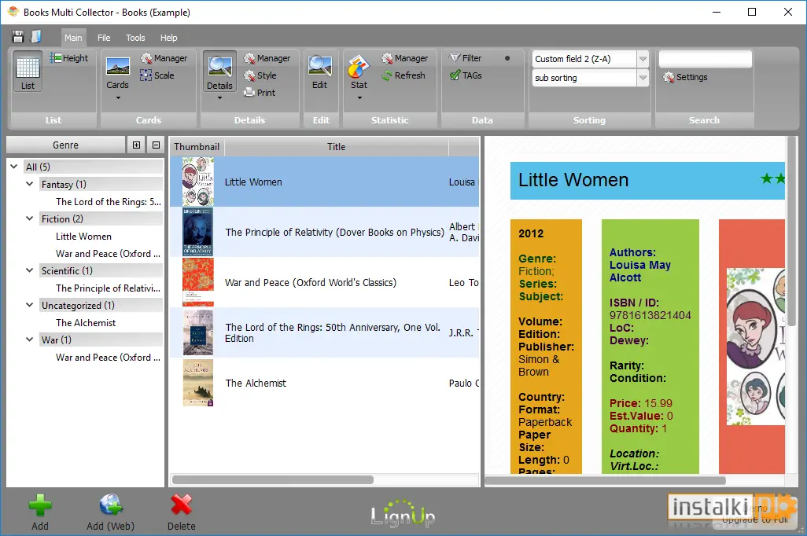Collapse the War (1) genre
This screenshot has height=536, width=807.
click(x=29, y=339)
